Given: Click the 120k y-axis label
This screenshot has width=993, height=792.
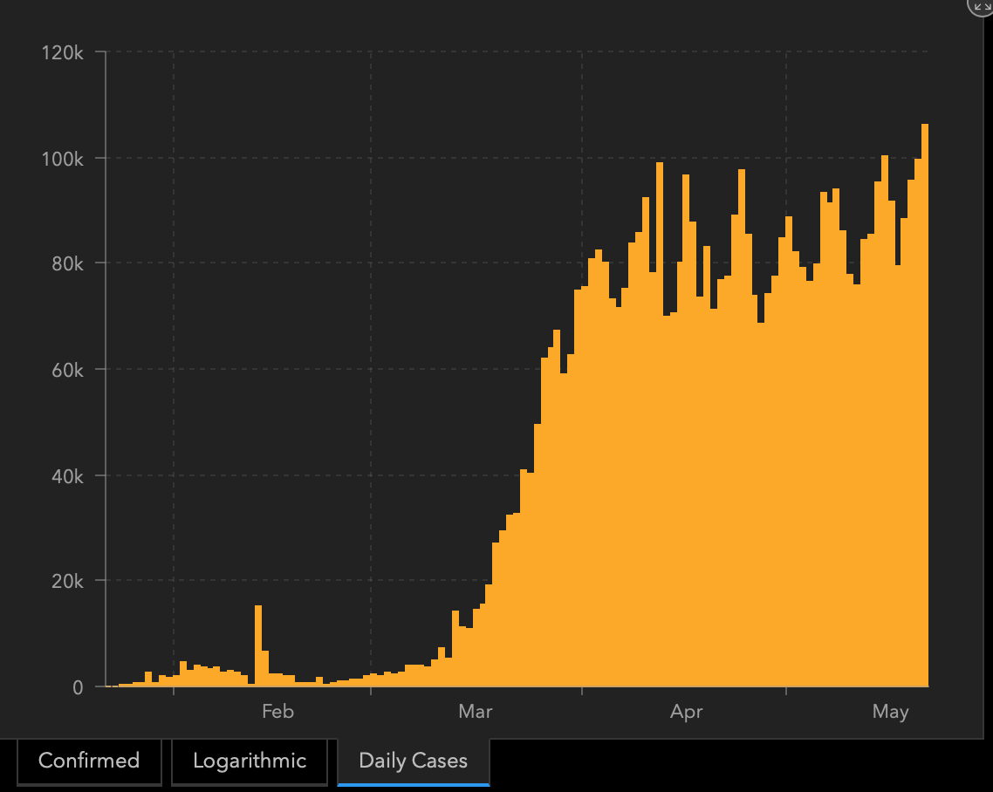Looking at the screenshot, I should (62, 52).
